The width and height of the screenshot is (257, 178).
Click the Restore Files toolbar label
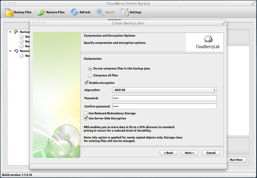point(55,12)
